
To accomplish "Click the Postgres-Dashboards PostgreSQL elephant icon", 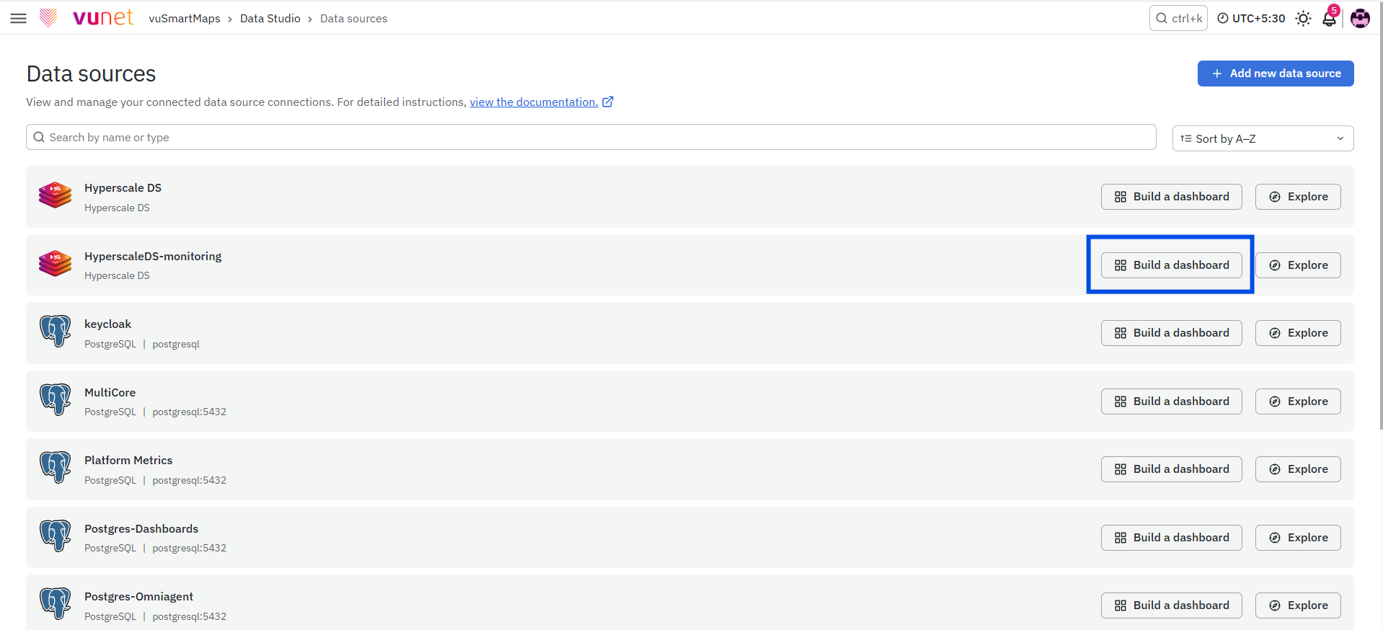I will click(x=56, y=536).
